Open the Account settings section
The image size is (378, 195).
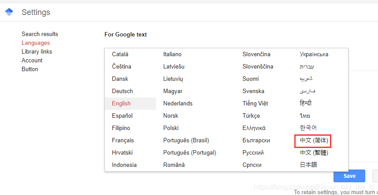point(32,60)
